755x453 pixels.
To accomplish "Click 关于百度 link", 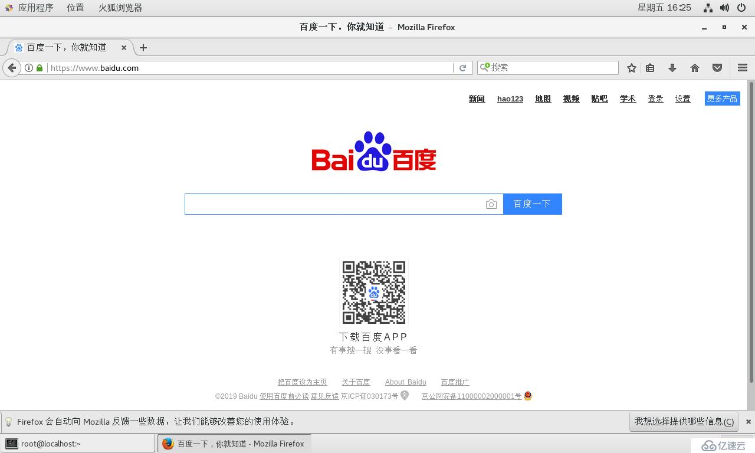I will [x=356, y=382].
